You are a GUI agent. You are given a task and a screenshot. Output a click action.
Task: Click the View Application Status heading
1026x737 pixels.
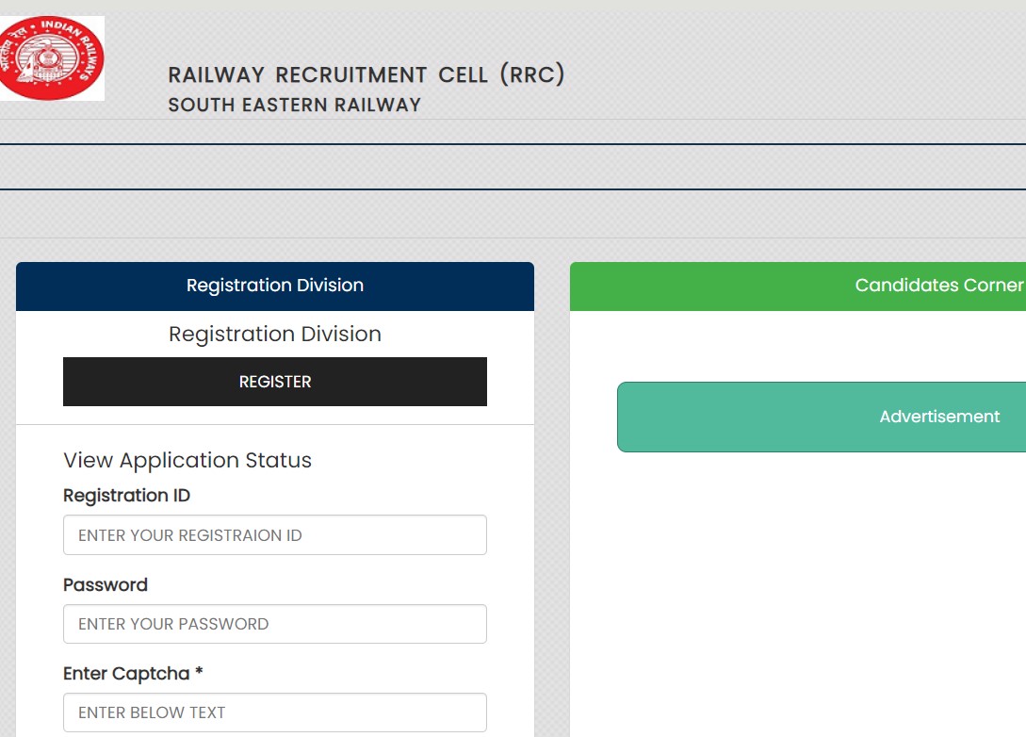187,461
